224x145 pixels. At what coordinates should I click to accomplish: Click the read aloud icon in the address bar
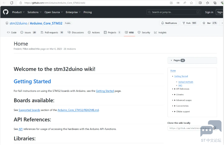(185, 3)
